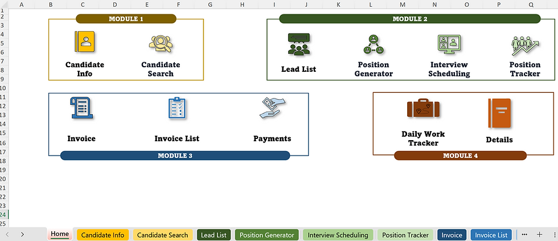Open the Interview Scheduling video call icon

click(449, 44)
